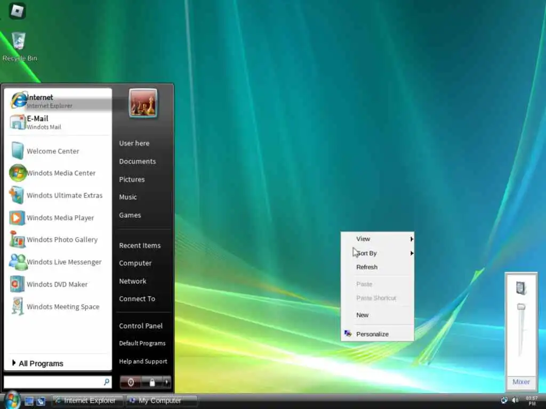Image resolution: width=546 pixels, height=409 pixels.
Task: Click the taskbar clock
Action: (532, 400)
